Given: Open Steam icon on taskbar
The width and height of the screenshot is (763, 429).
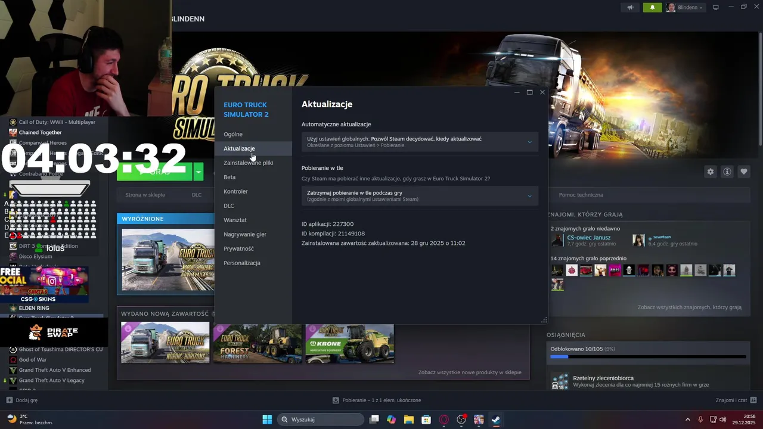Looking at the screenshot, I should (496, 419).
